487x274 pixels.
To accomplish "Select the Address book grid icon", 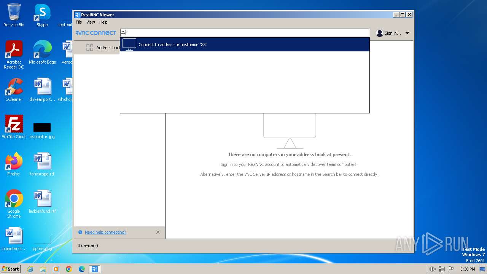I will 90,48.
